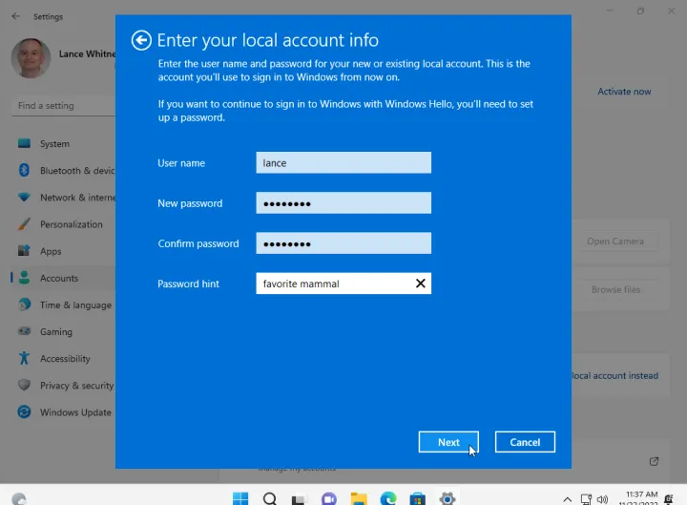Select System in the Settings sidebar
Screen dimensions: 687x505
pyautogui.click(x=54, y=144)
